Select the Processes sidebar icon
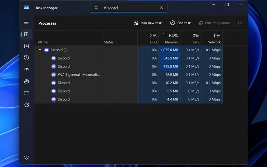Screen dimensions: 267x167 (x=26, y=34)
